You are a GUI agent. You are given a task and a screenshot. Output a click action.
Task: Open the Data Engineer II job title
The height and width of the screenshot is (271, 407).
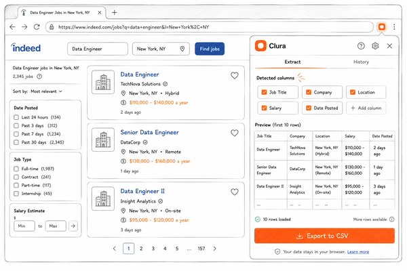142,191
